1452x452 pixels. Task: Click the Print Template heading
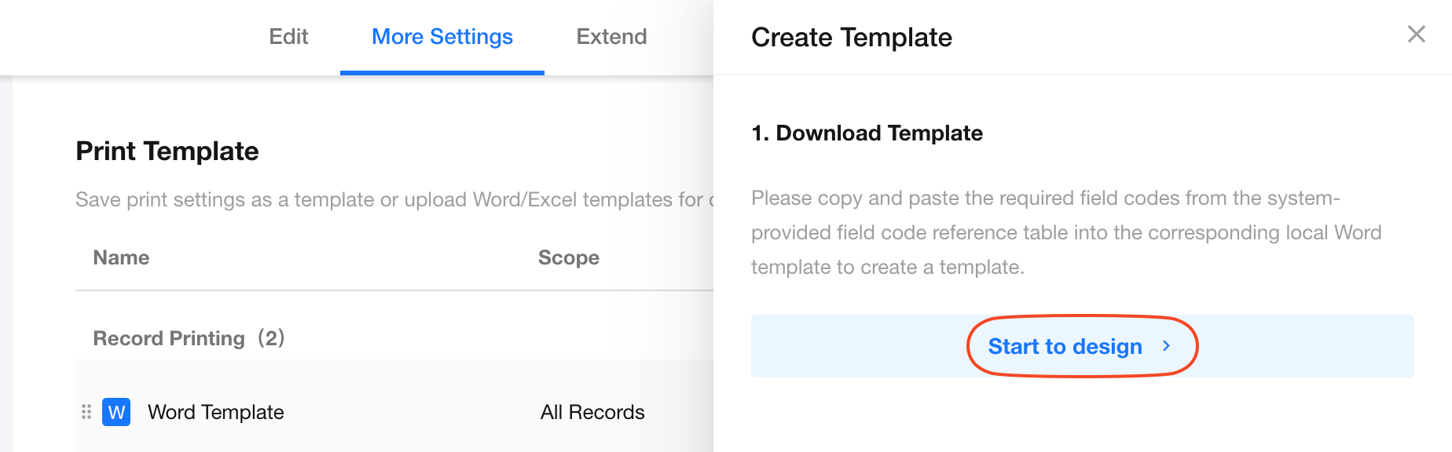pos(167,151)
